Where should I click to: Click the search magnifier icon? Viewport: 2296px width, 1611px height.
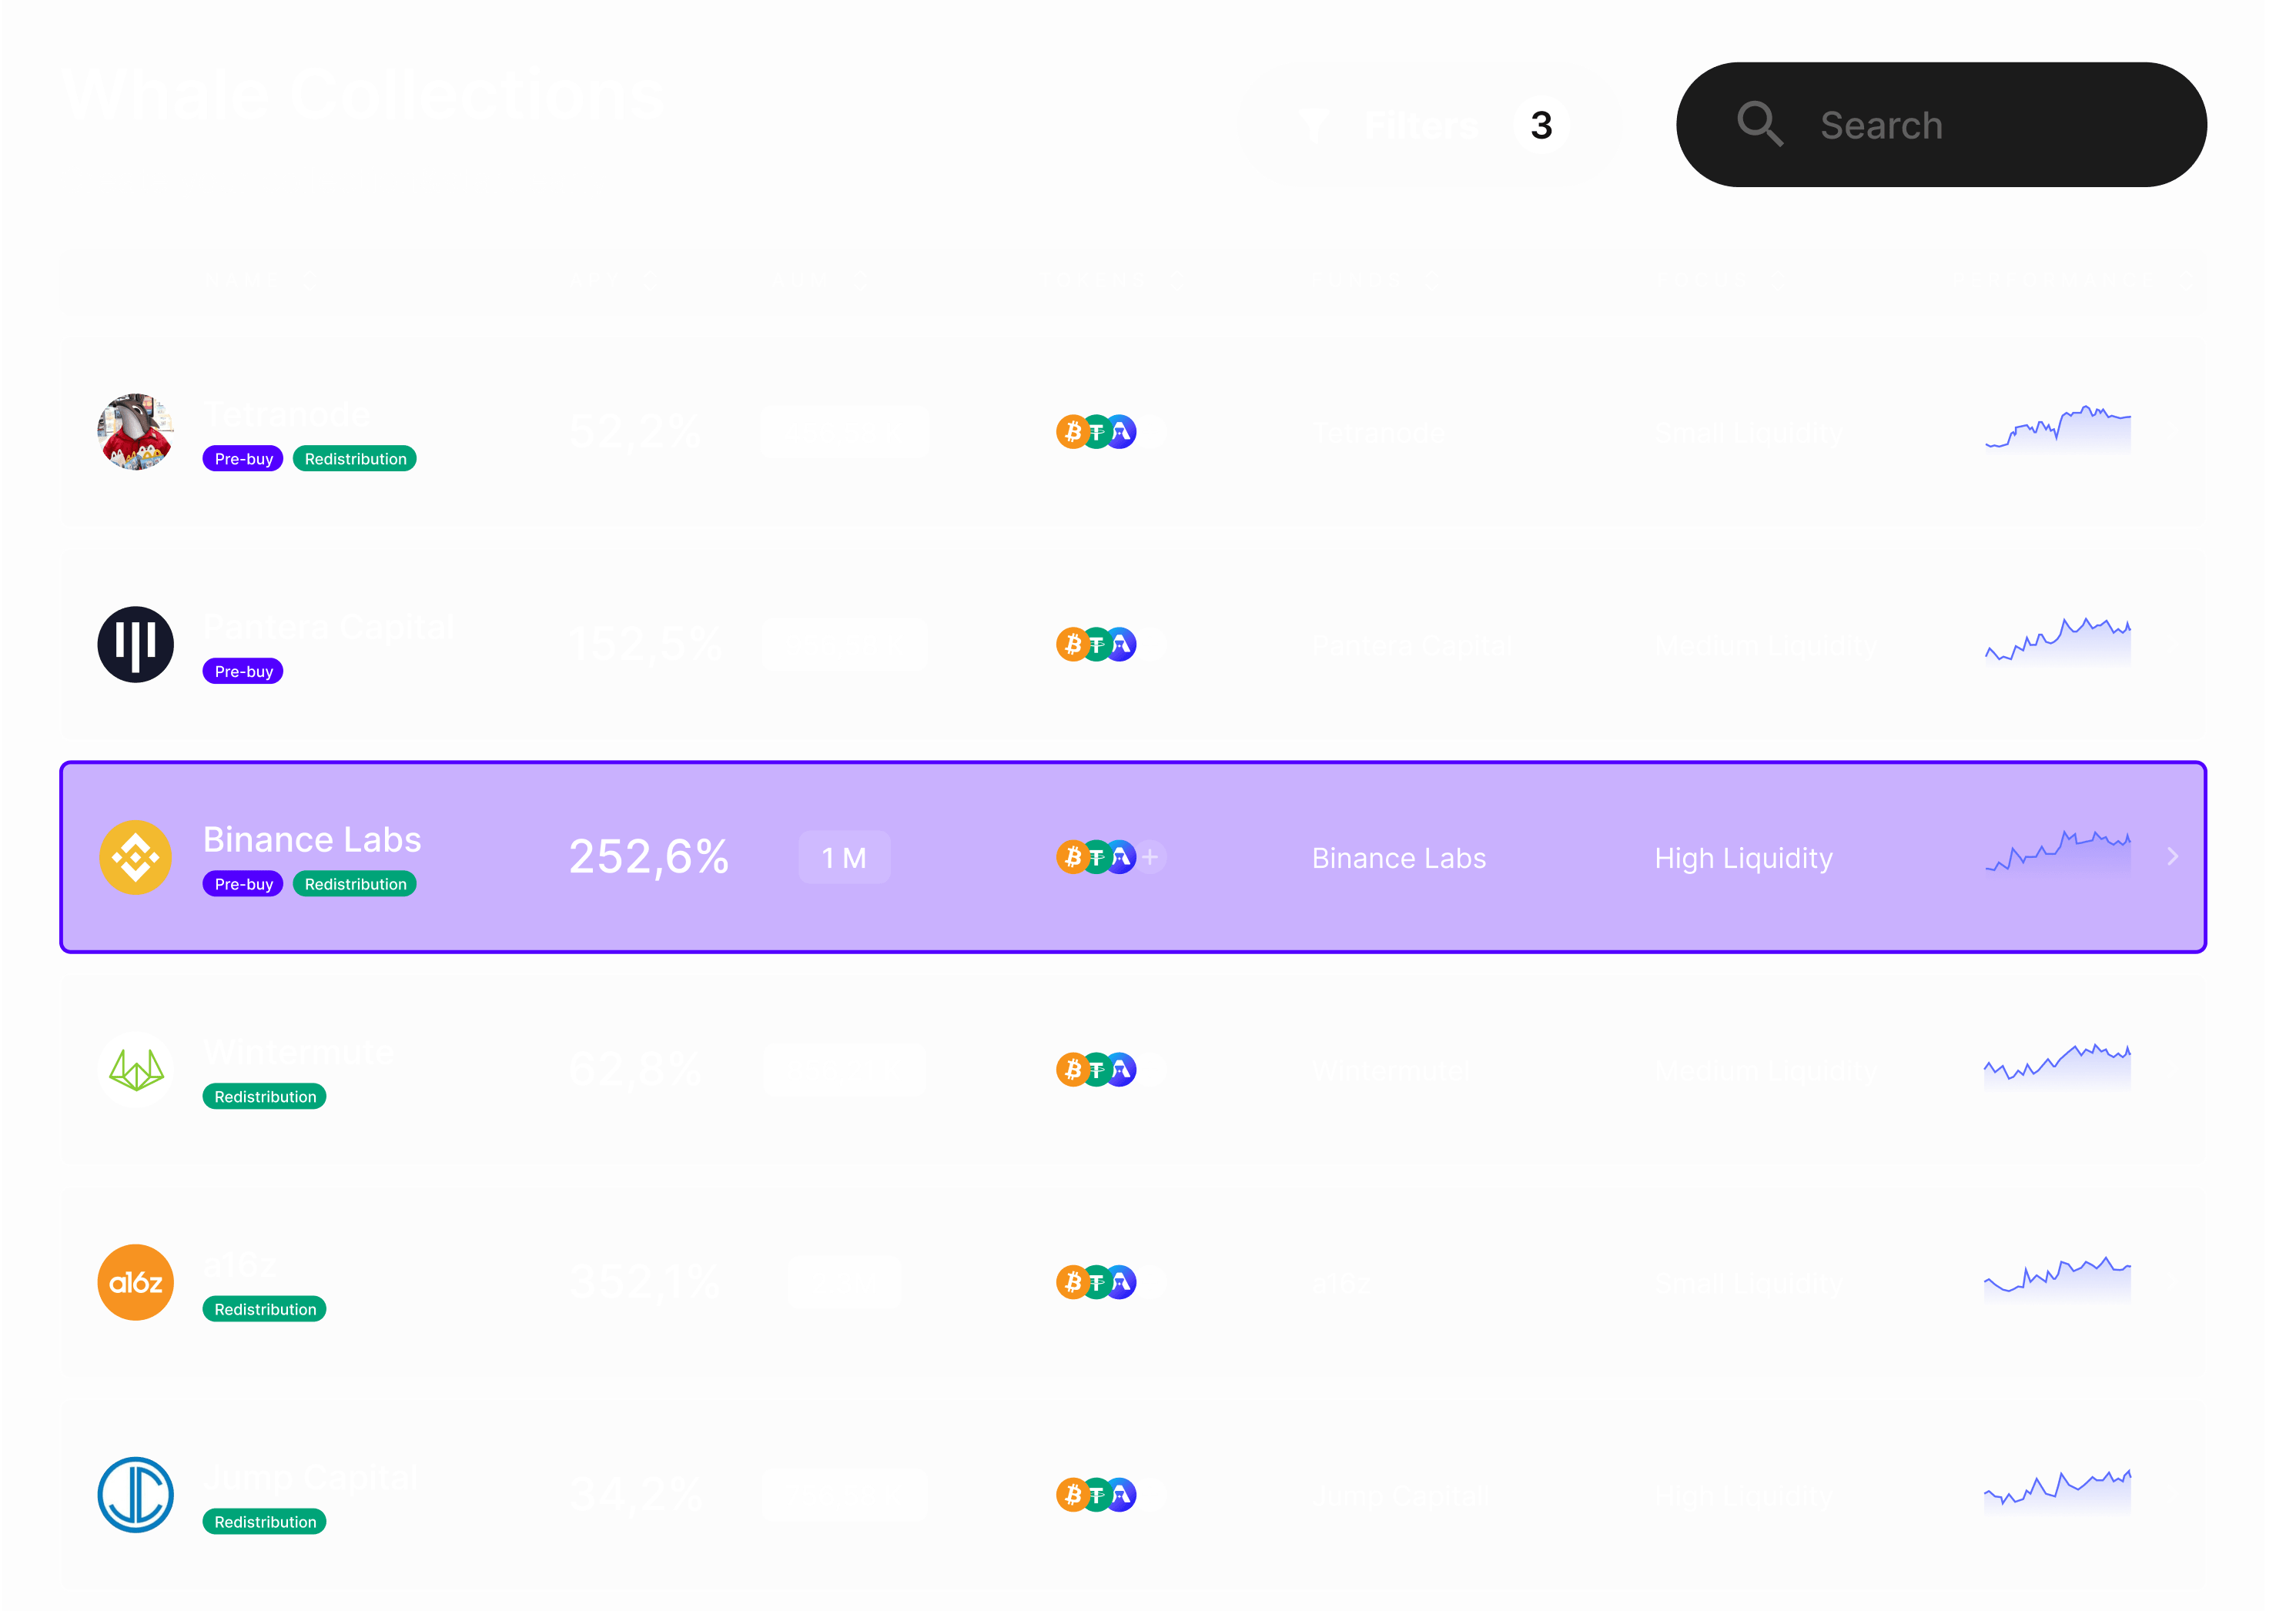click(x=1759, y=124)
